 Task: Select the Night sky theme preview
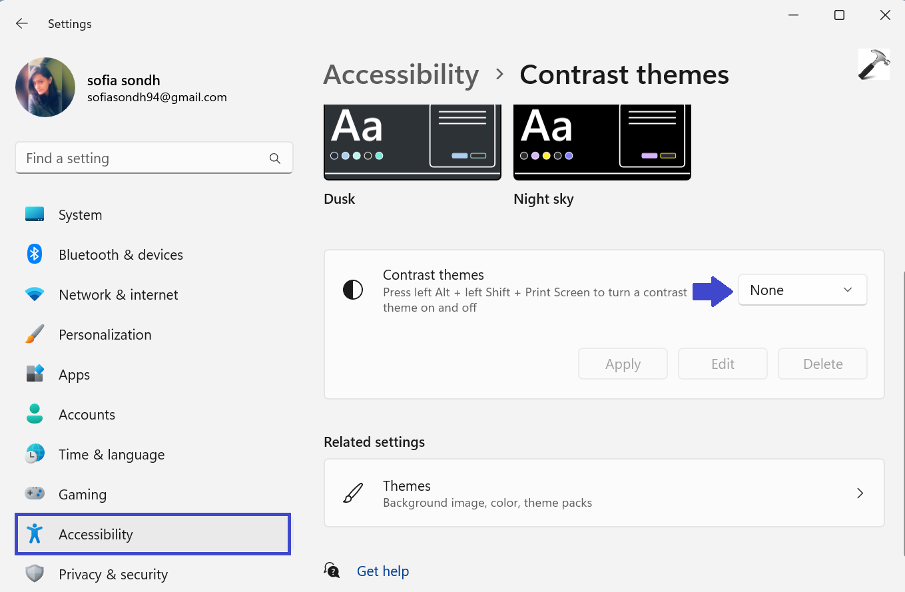[x=602, y=143]
